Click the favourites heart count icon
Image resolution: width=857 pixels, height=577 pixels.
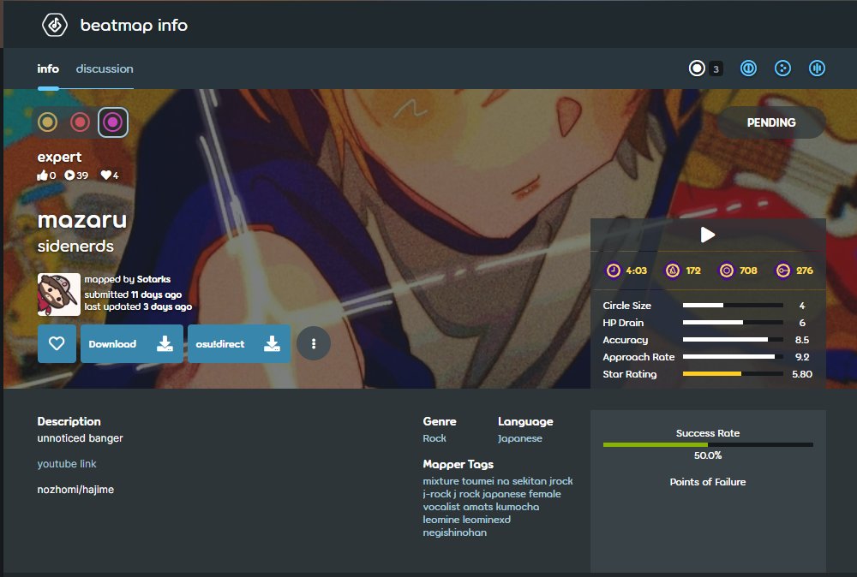(106, 175)
